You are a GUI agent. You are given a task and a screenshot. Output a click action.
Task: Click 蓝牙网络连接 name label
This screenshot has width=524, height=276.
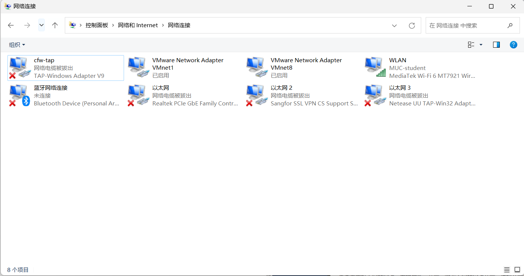pos(51,88)
